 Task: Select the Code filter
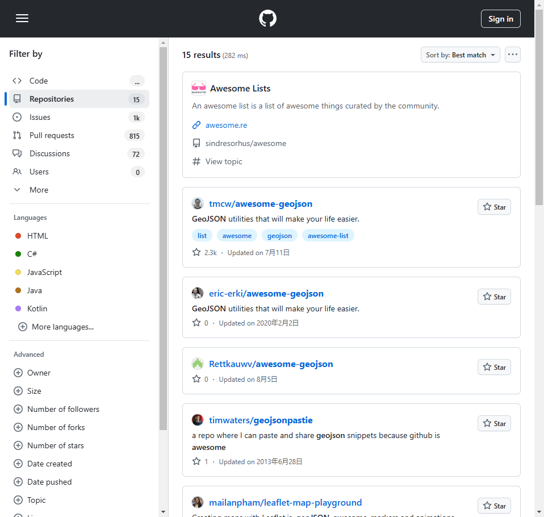pos(79,81)
